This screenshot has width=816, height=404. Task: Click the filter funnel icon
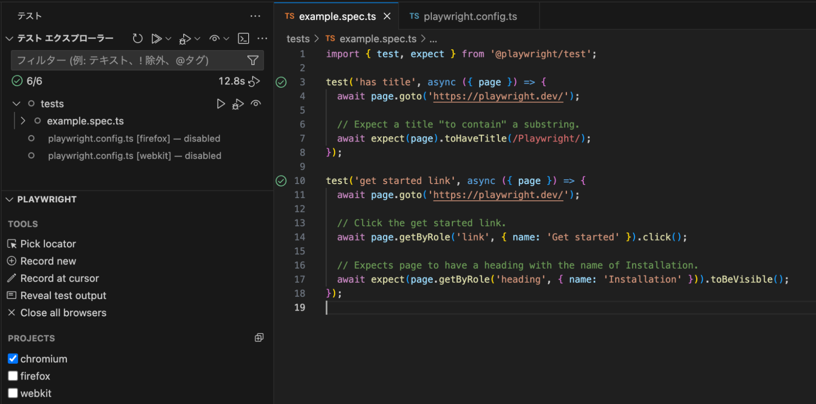tap(253, 60)
